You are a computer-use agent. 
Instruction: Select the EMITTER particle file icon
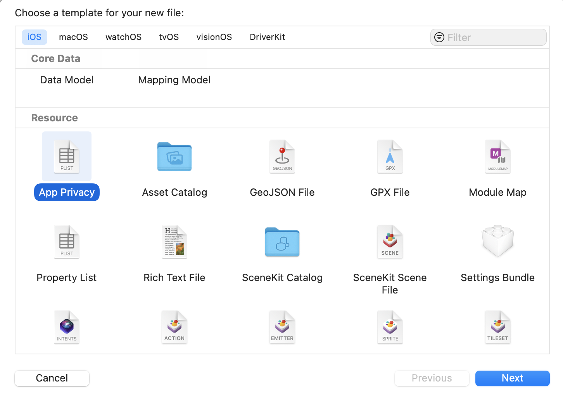coord(282,327)
